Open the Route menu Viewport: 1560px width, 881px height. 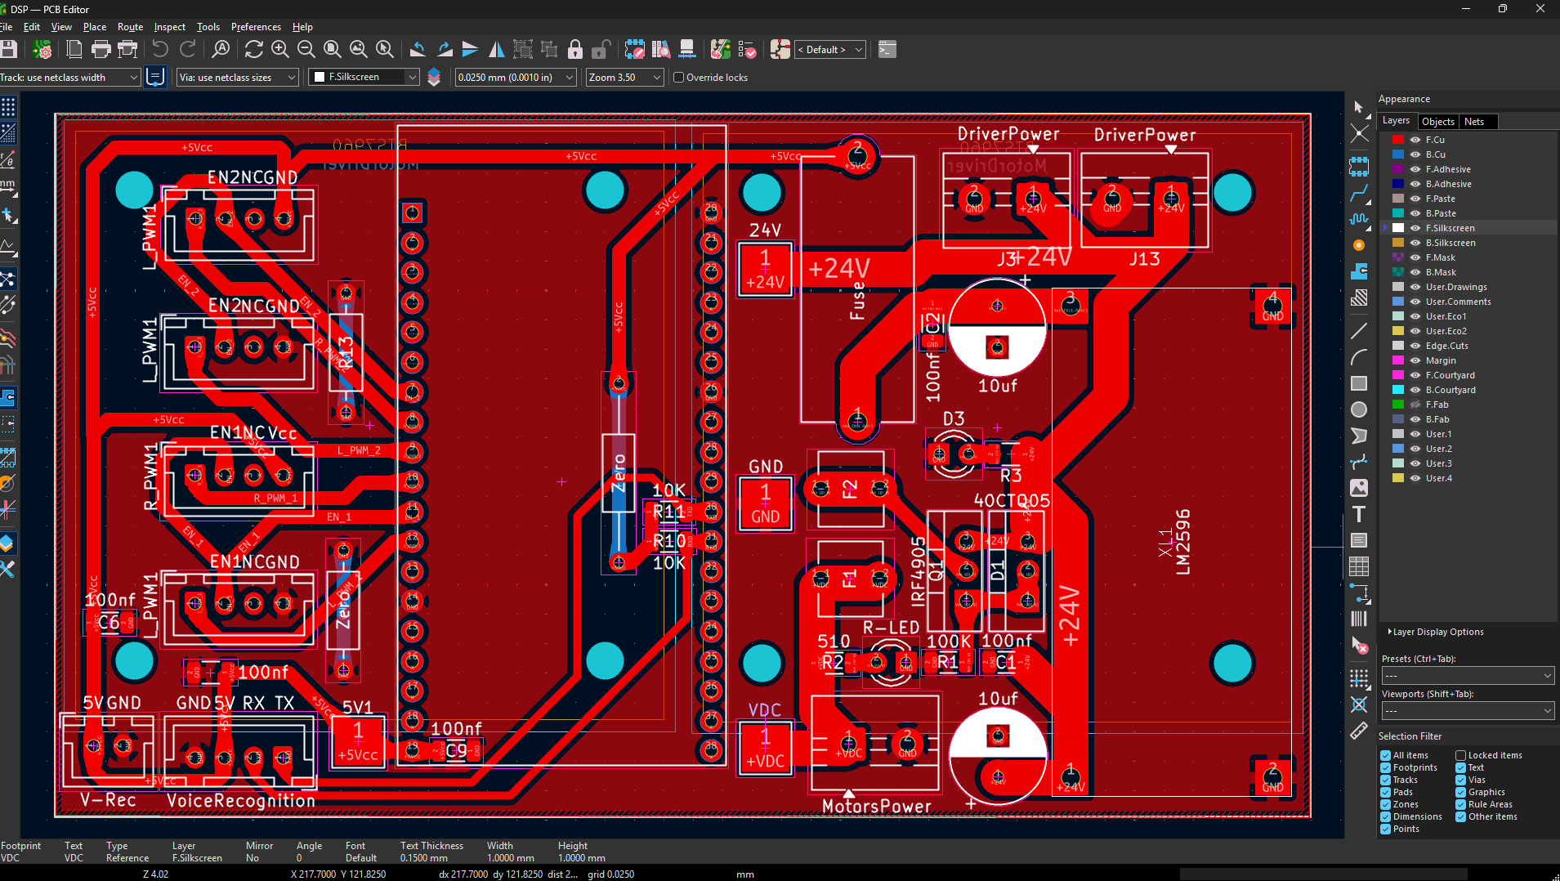point(130,27)
